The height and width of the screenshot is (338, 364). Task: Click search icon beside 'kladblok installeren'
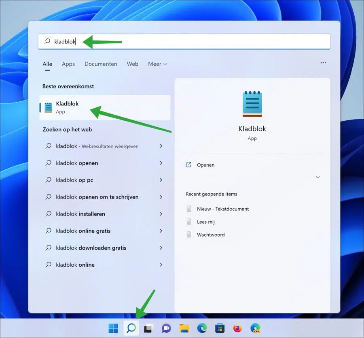pos(48,214)
